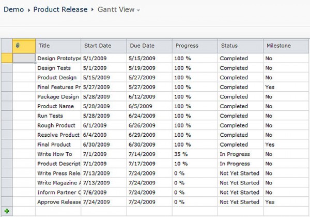Click the green plus new row icon
Screen dimensions: 310x217
click(x=7, y=211)
